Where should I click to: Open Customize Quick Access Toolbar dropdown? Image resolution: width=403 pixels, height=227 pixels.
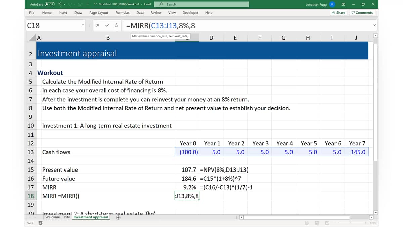click(x=87, y=4)
